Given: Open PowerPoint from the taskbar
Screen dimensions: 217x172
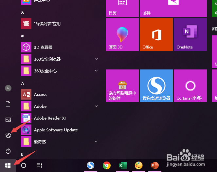Looking at the screenshot, I should click(155, 165).
